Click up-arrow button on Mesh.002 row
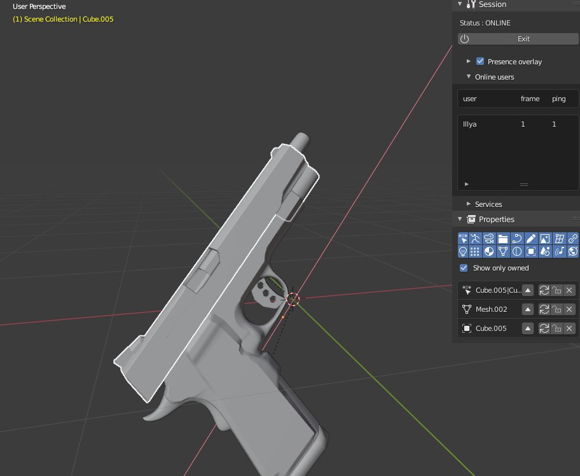The image size is (580, 476). 528,309
